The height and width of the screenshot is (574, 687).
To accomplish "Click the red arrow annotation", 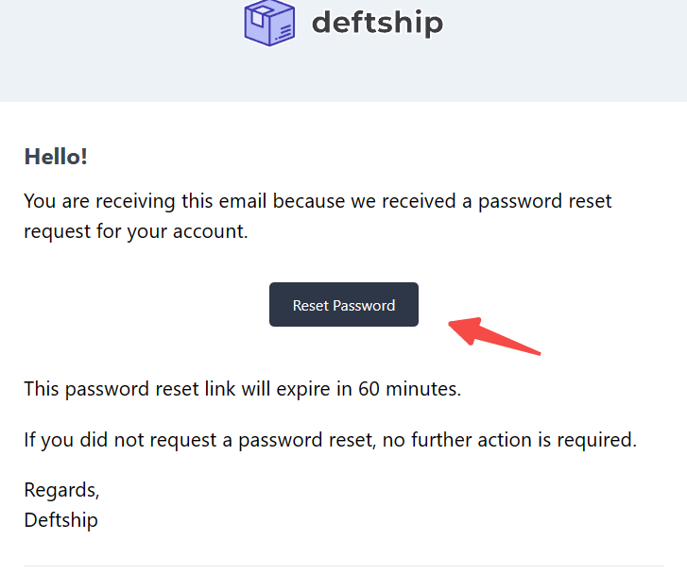I will tap(494, 336).
